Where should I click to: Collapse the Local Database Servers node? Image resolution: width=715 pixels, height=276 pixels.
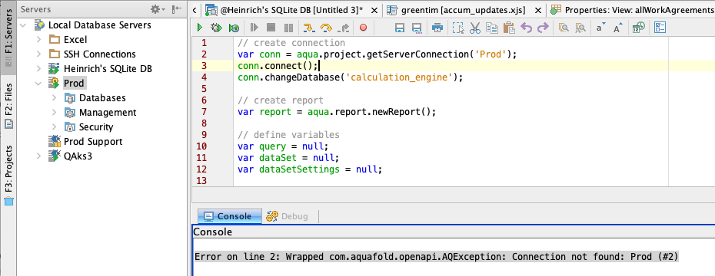[23, 25]
